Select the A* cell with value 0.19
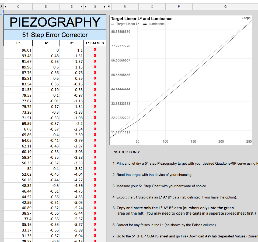The width and height of the screenshot is (258, 242). click(46, 90)
